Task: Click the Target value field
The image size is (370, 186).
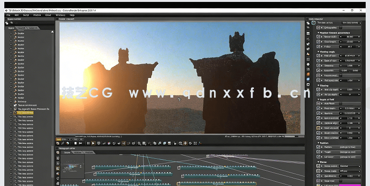Action: [350, 152]
